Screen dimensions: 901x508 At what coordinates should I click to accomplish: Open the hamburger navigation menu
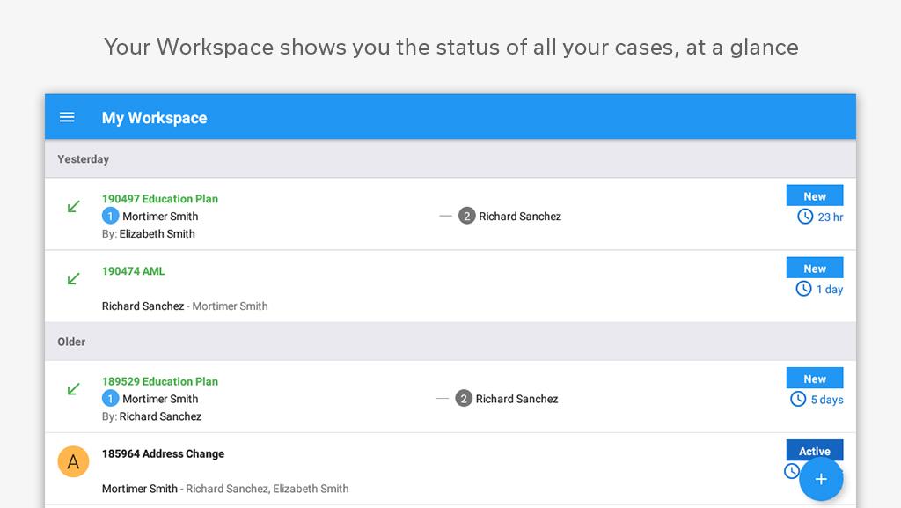pyautogui.click(x=67, y=117)
